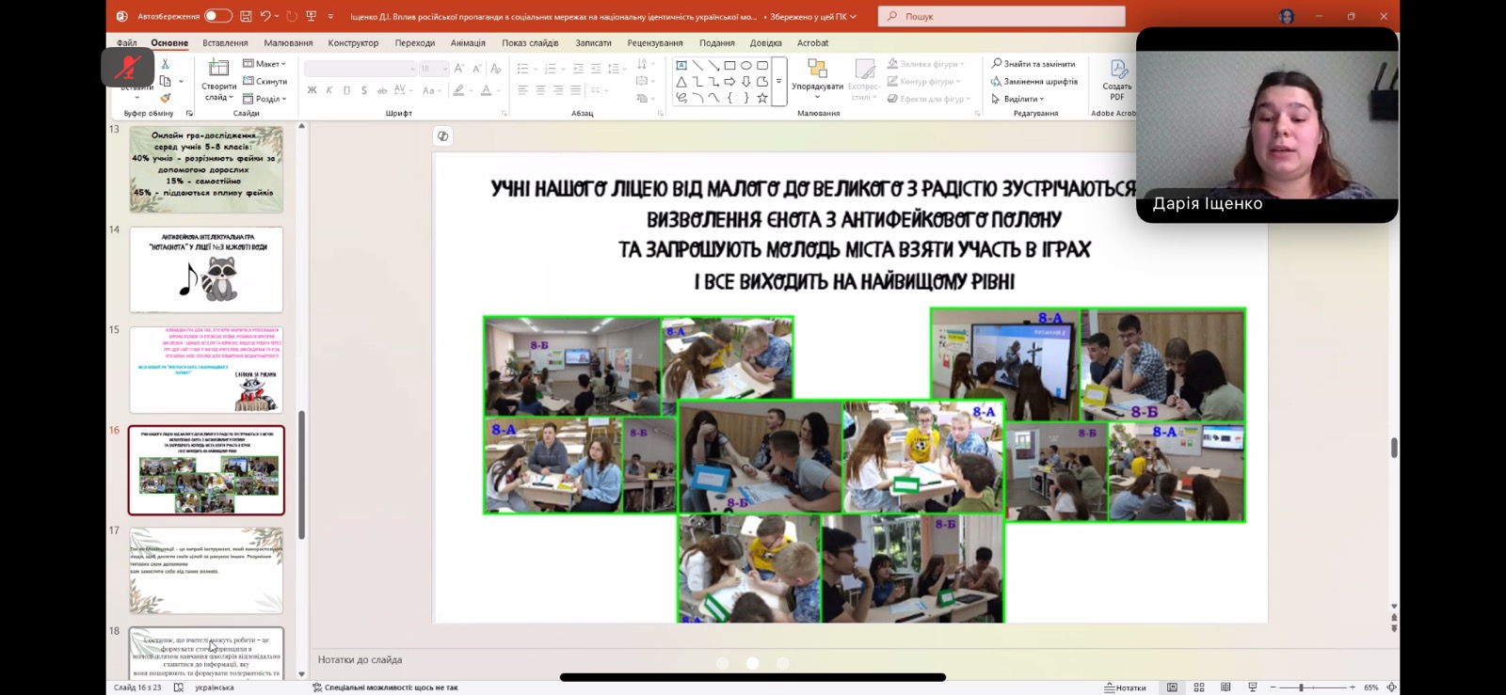Start slideshow from status bar icon

tap(1252, 687)
